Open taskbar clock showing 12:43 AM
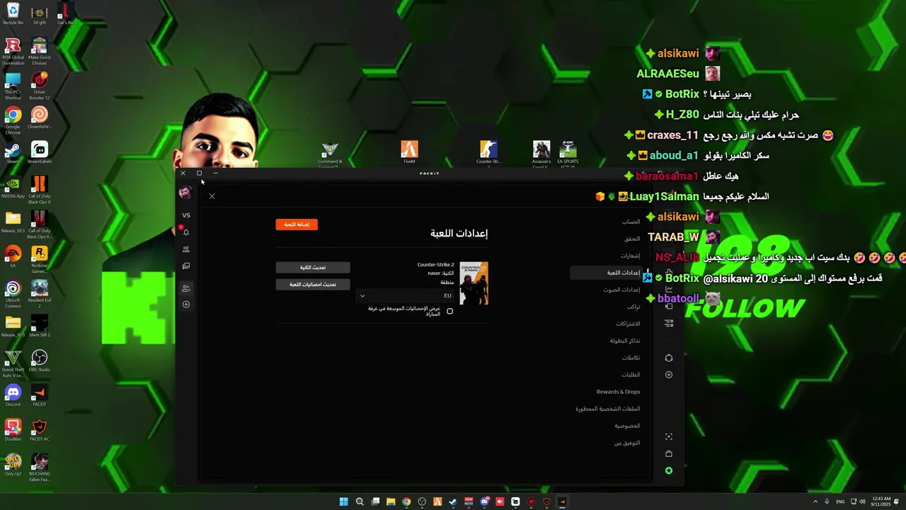Image resolution: width=906 pixels, height=510 pixels. [x=881, y=502]
